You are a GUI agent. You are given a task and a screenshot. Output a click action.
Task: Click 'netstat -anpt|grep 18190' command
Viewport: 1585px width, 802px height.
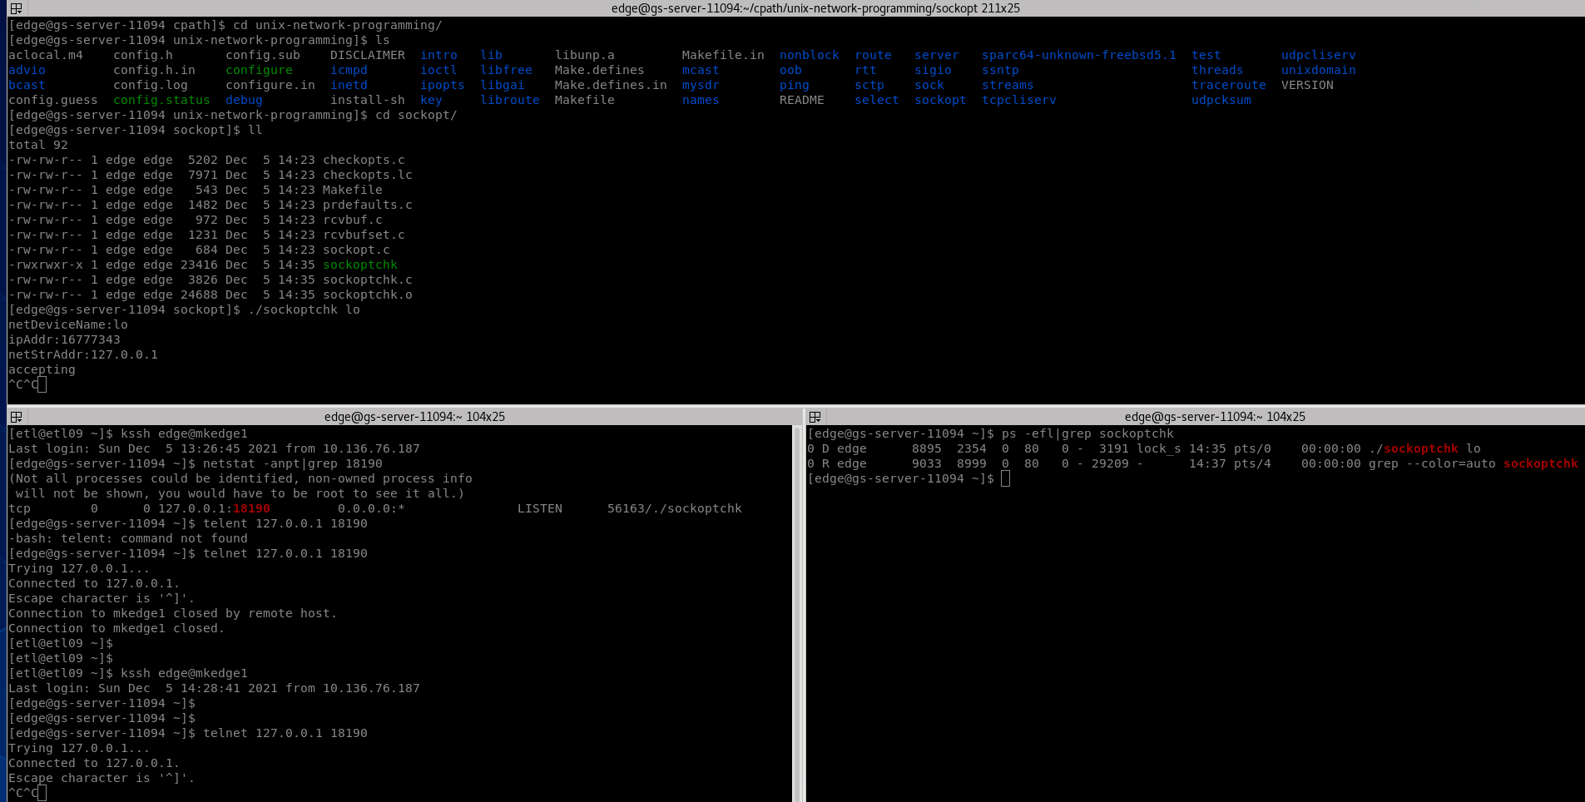(293, 463)
